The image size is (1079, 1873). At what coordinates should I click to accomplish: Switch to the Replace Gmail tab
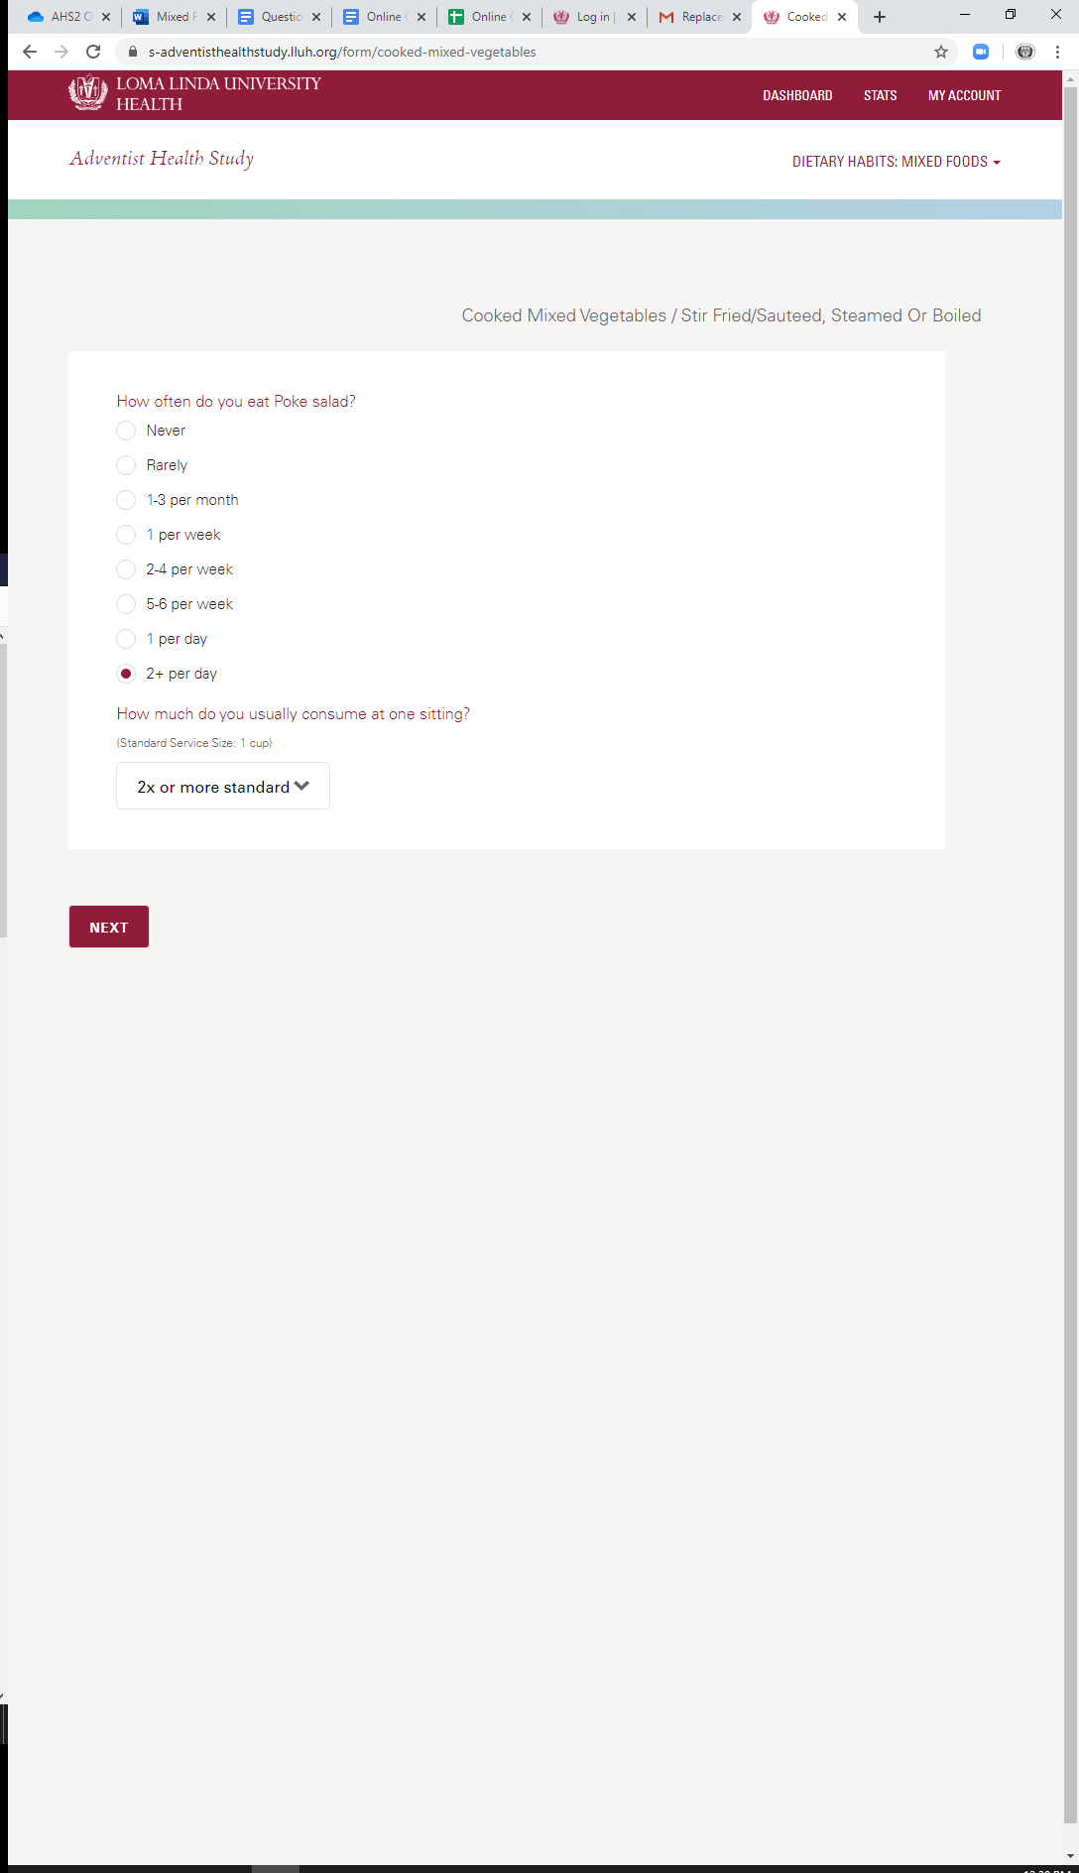699,17
